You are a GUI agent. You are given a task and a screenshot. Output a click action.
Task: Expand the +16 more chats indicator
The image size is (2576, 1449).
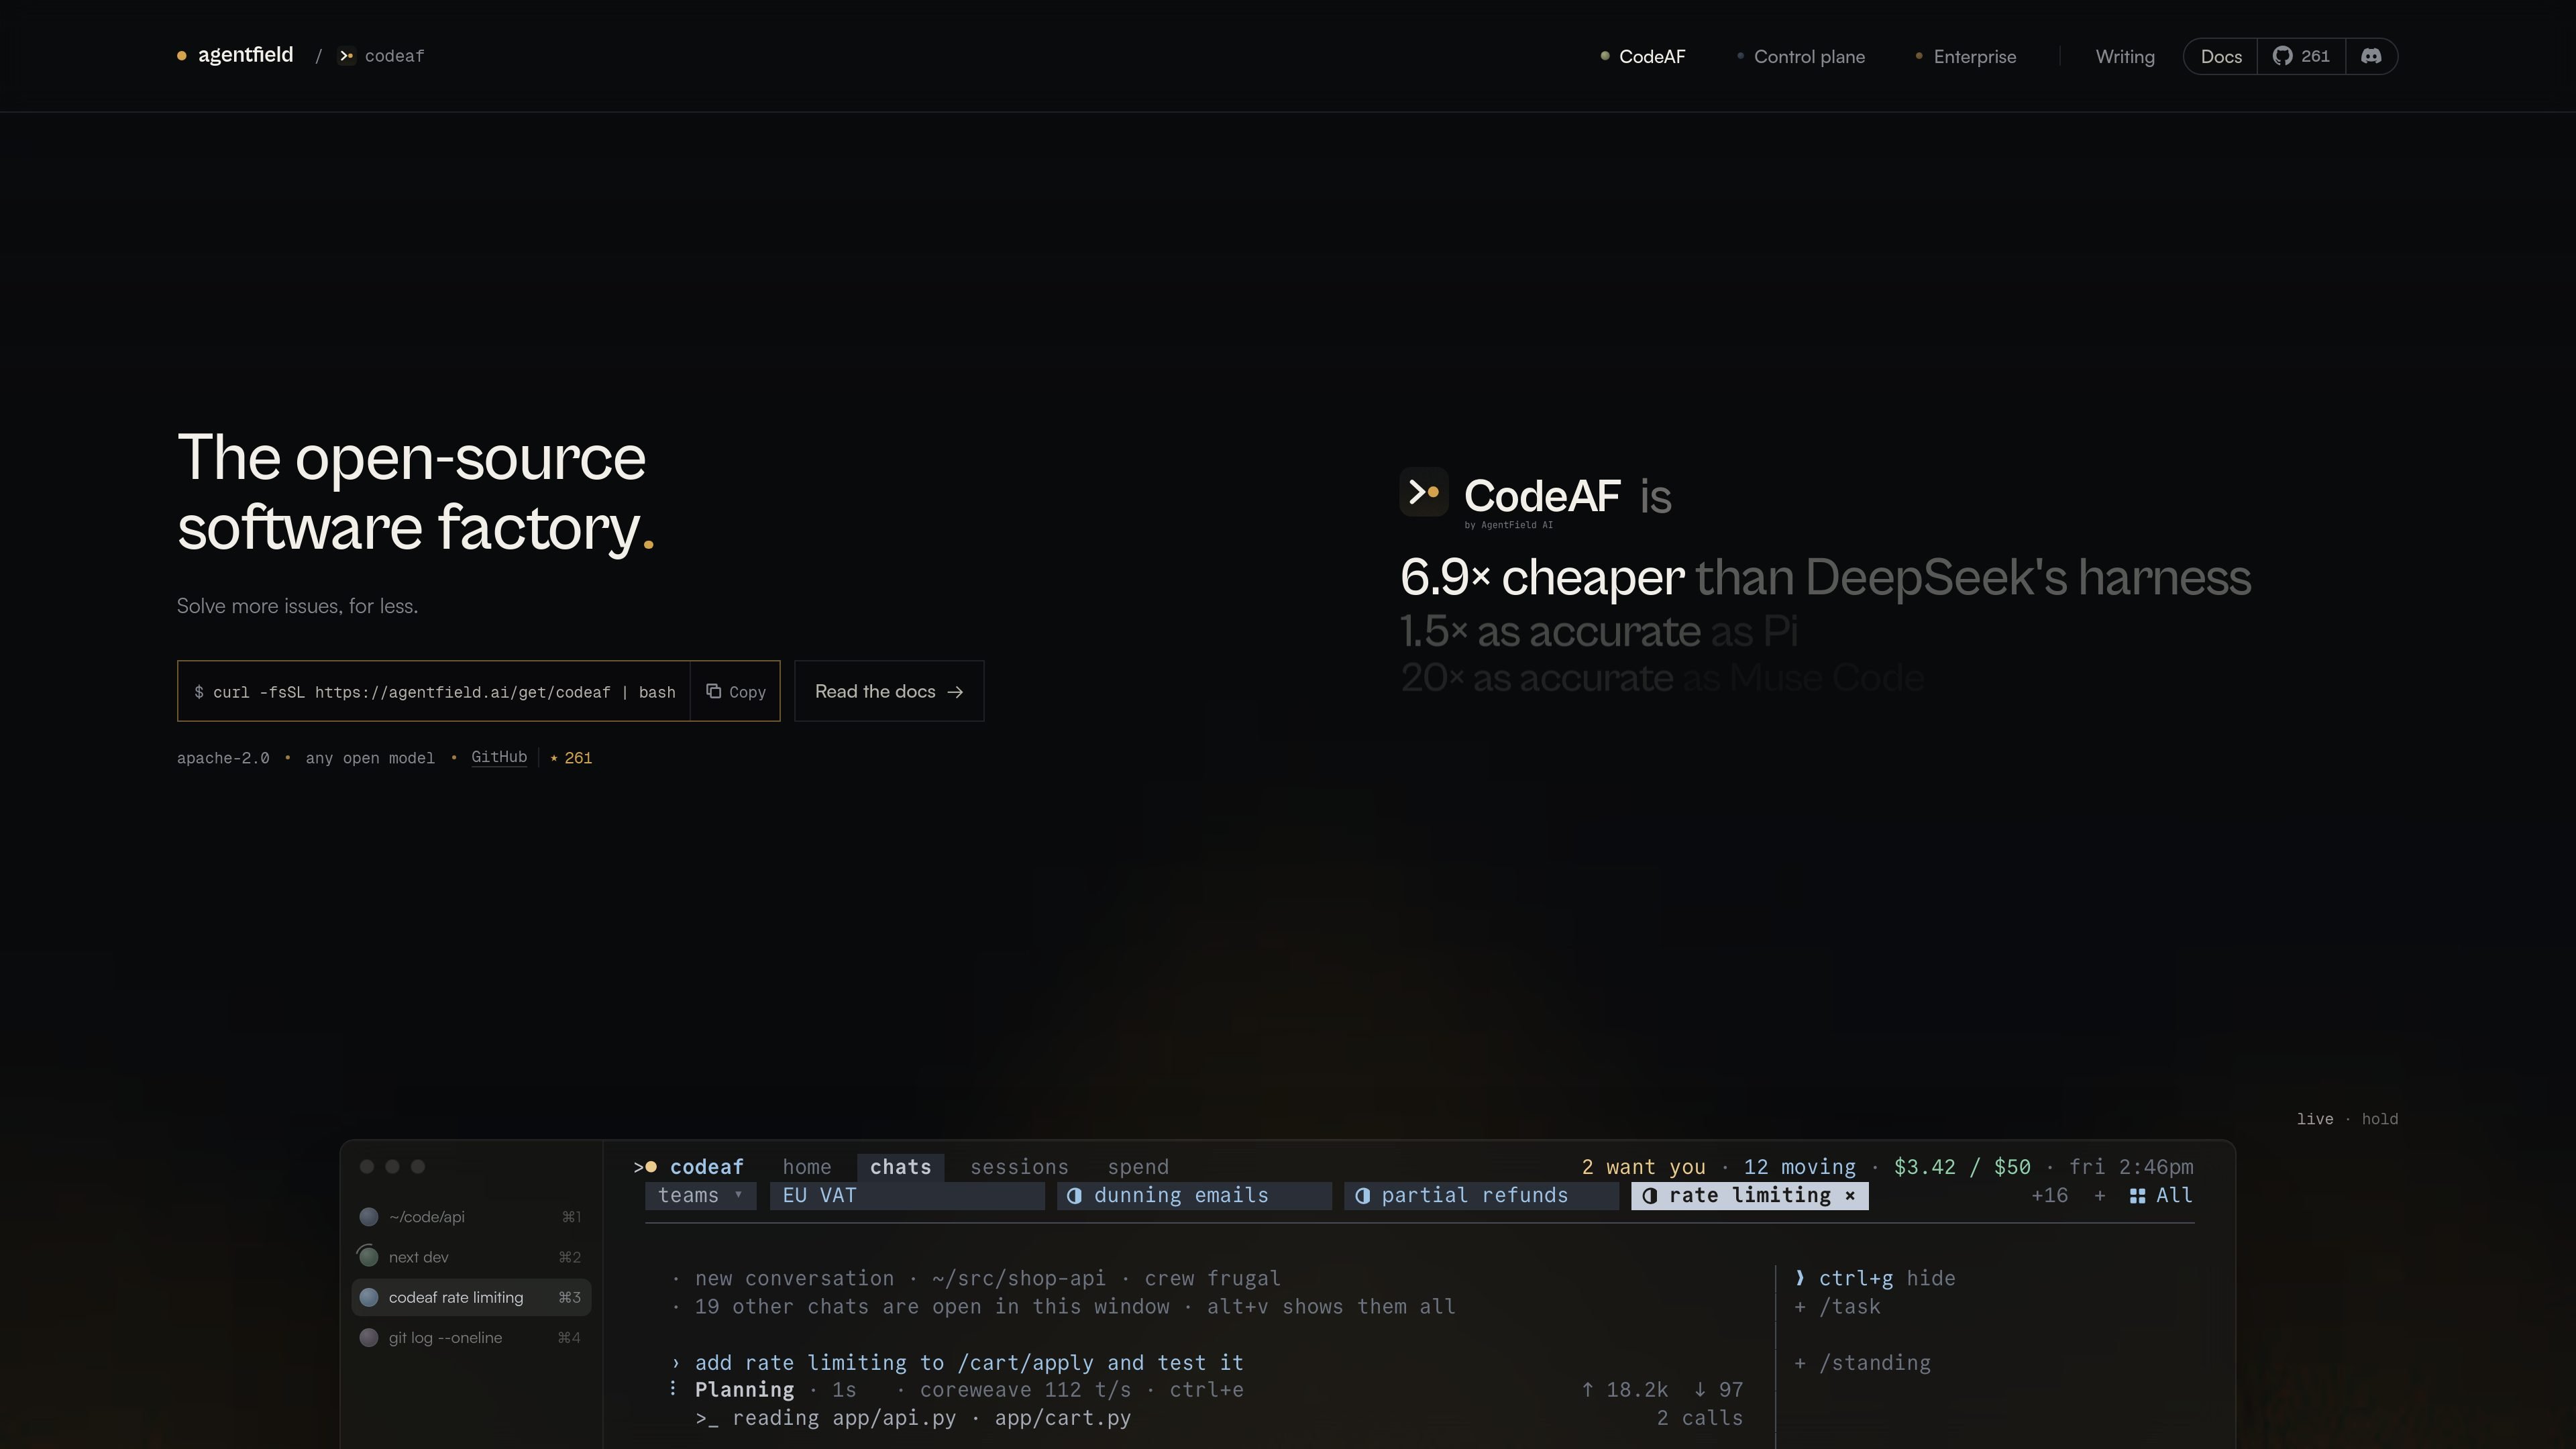[x=2049, y=1196]
